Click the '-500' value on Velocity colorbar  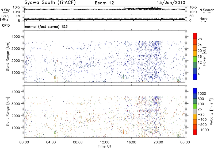click(x=202, y=124)
